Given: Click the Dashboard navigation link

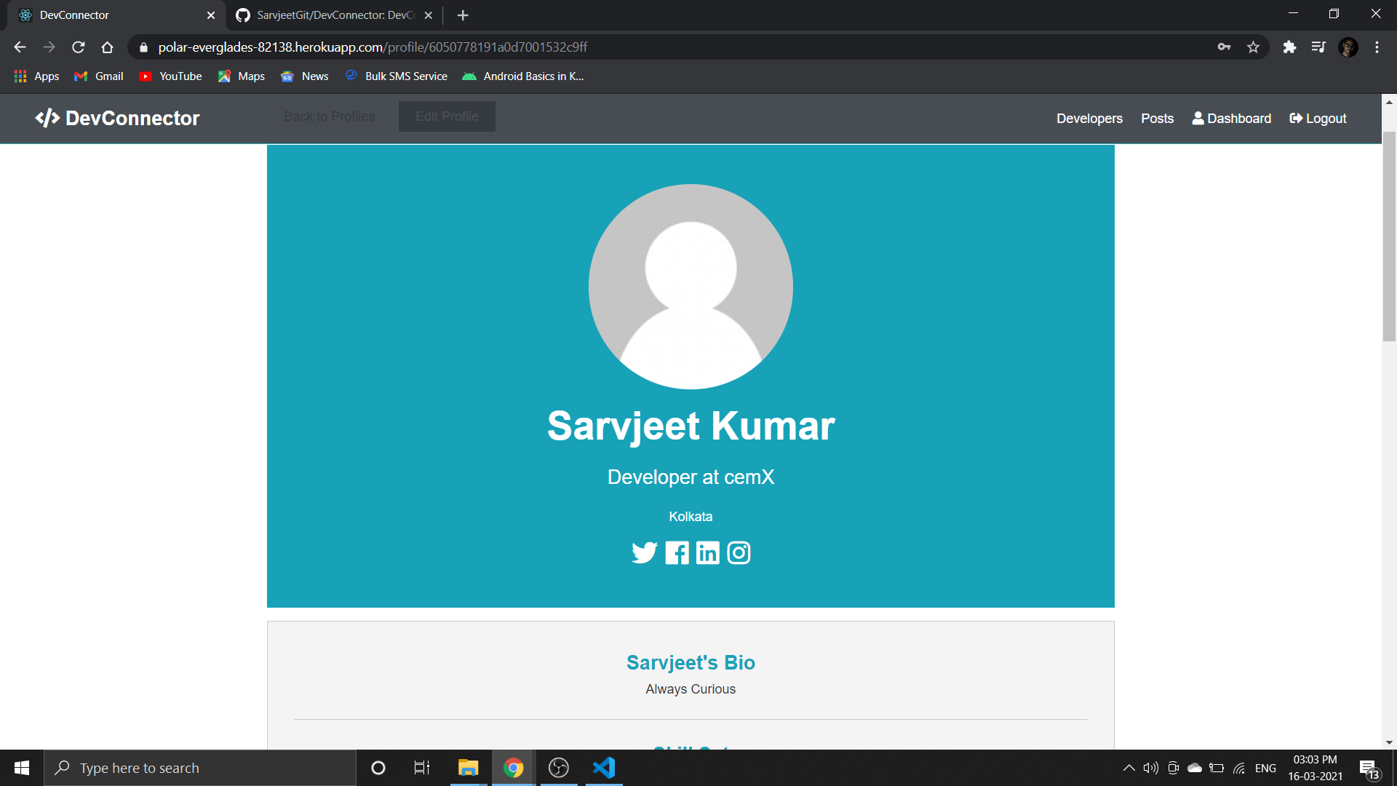Looking at the screenshot, I should [x=1238, y=118].
